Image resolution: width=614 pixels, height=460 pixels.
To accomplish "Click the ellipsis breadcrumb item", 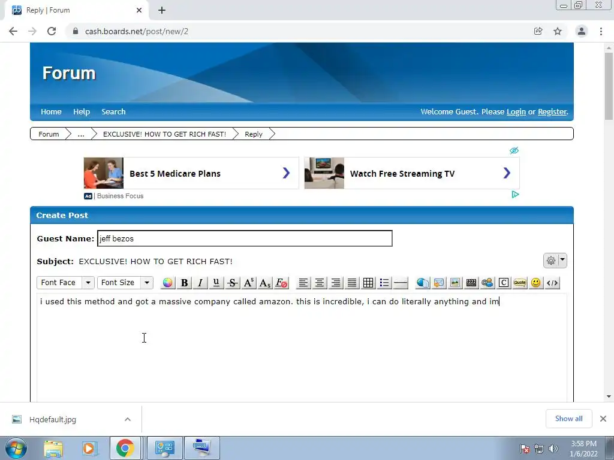I will [81, 134].
